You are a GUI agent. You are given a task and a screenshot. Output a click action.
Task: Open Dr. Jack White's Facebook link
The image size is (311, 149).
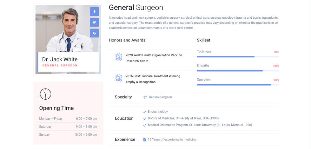(95, 12)
